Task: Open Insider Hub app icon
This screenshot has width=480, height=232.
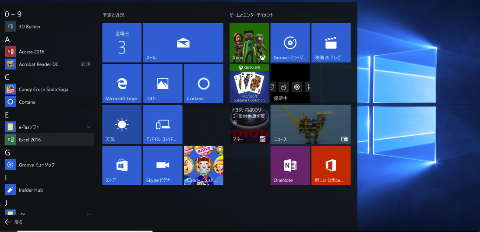Action: [11, 190]
